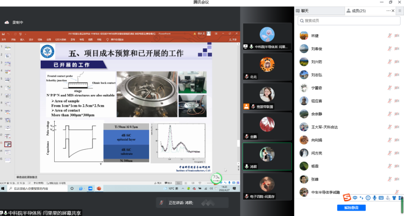Click the 解除静音 unmute button
404x216 pixels.
click(351, 208)
